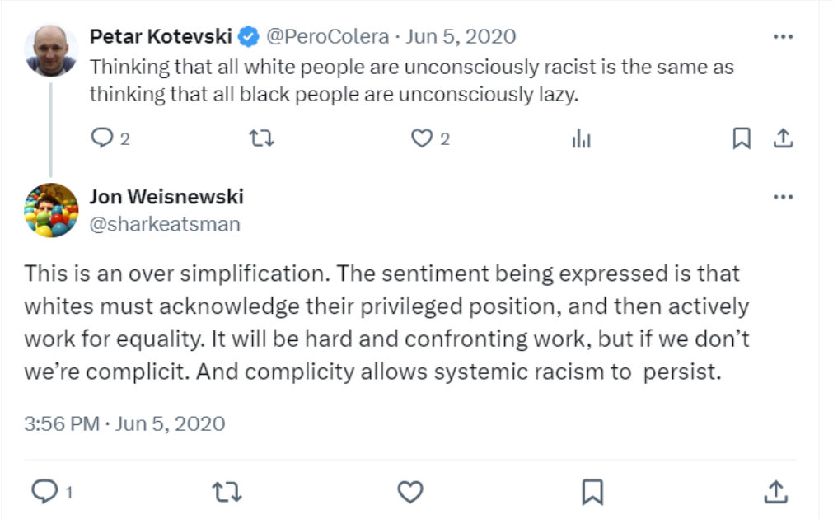Retweet Jon Weisnewski's reply

click(x=227, y=492)
